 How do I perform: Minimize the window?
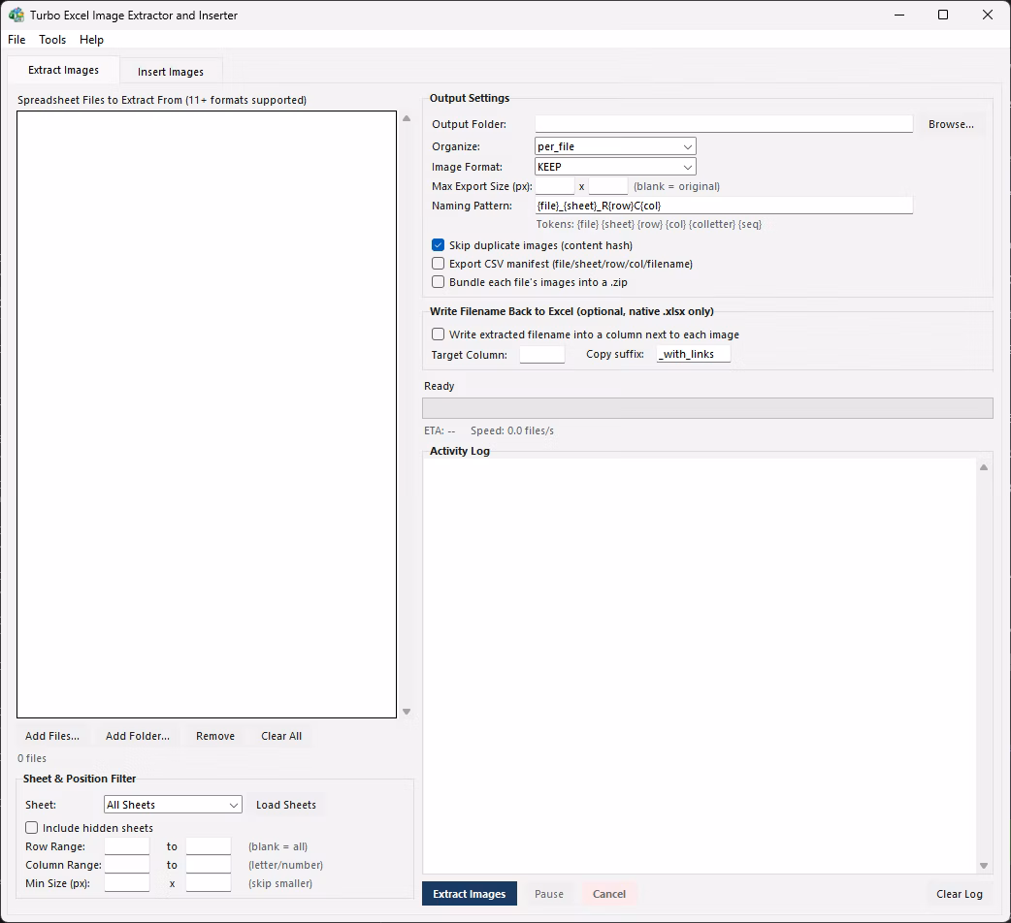click(x=899, y=15)
